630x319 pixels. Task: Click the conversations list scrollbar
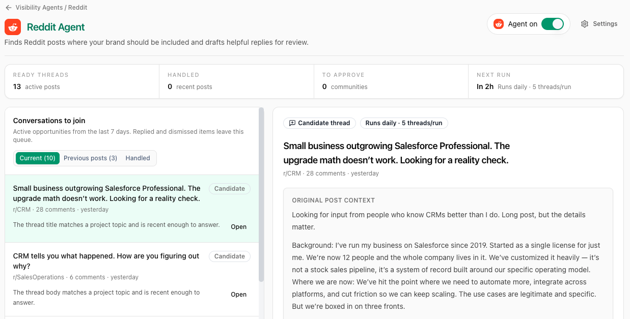261,194
